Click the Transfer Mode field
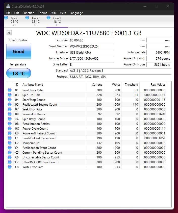 [91, 59]
